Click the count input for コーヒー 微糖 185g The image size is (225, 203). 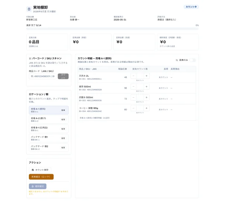[x=140, y=108]
